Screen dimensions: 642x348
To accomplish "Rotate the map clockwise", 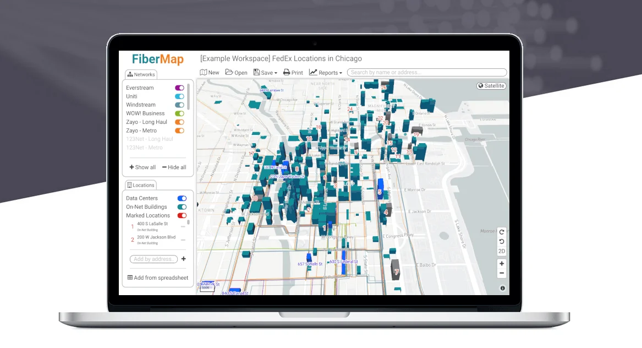I will coord(502,232).
